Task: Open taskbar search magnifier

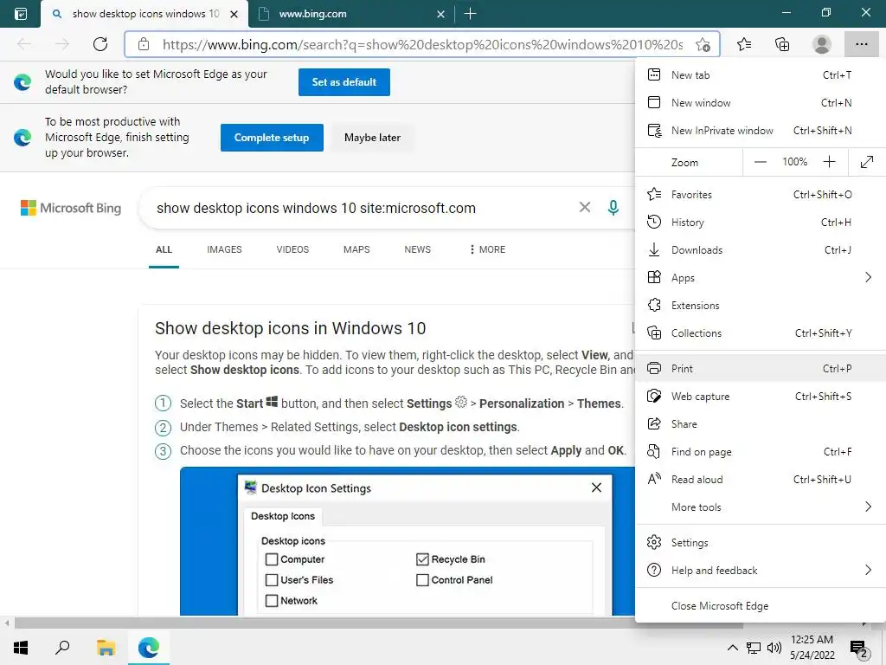Action: (62, 648)
